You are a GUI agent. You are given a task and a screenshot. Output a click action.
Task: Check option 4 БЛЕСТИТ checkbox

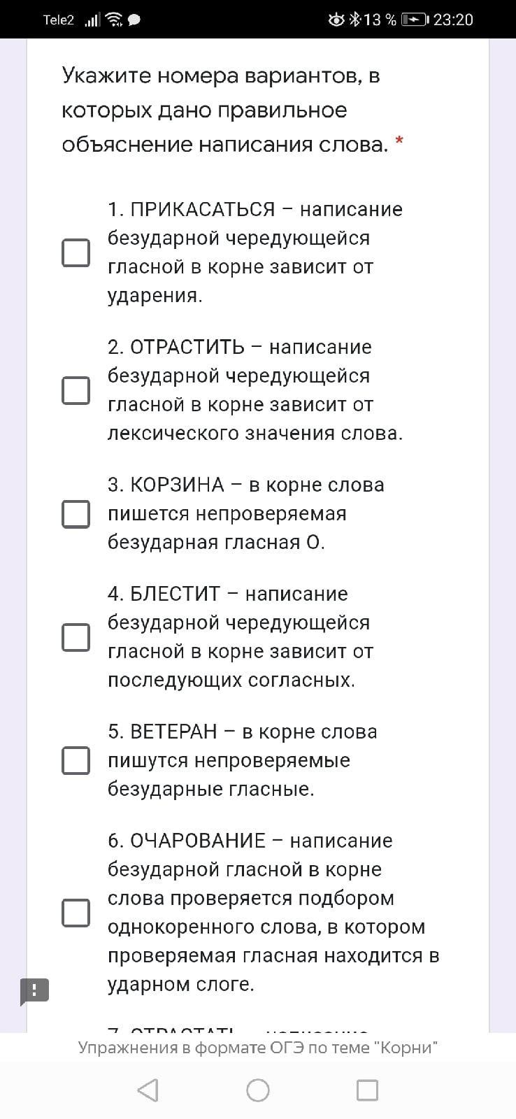coord(76,637)
